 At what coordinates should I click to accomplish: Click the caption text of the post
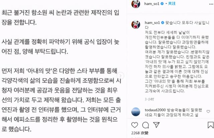tap(177, 57)
